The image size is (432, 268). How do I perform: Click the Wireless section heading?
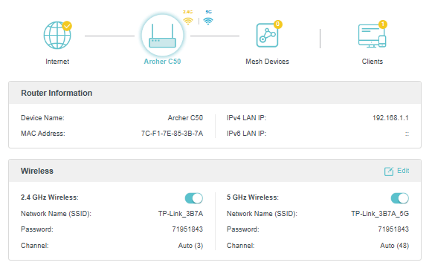tap(37, 171)
